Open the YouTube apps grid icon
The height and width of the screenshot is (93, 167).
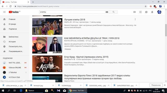(x=140, y=12)
